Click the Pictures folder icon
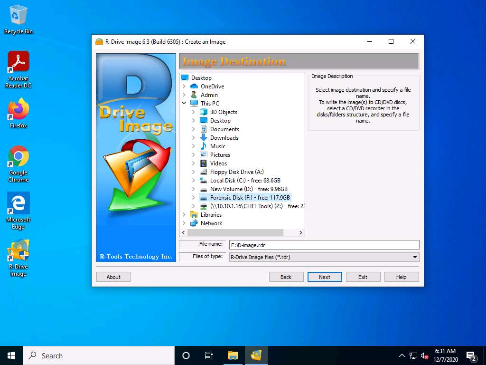The width and height of the screenshot is (486, 365). click(x=204, y=154)
